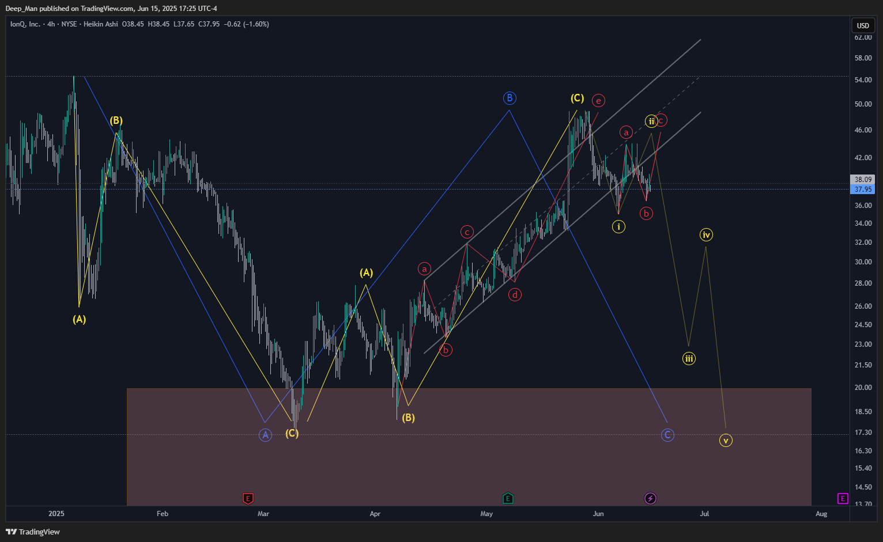Select the yellow circled iii wave label
The width and height of the screenshot is (883, 542).
[x=689, y=358]
